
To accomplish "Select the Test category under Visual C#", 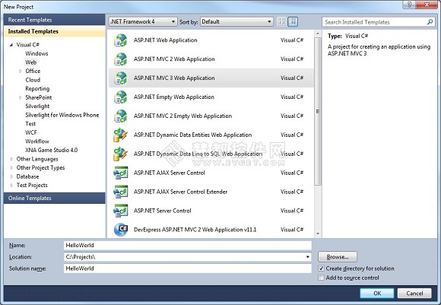I will coord(30,124).
